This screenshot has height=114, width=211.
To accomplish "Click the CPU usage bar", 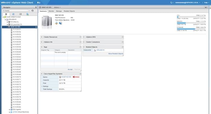I will (x=191, y=17).
